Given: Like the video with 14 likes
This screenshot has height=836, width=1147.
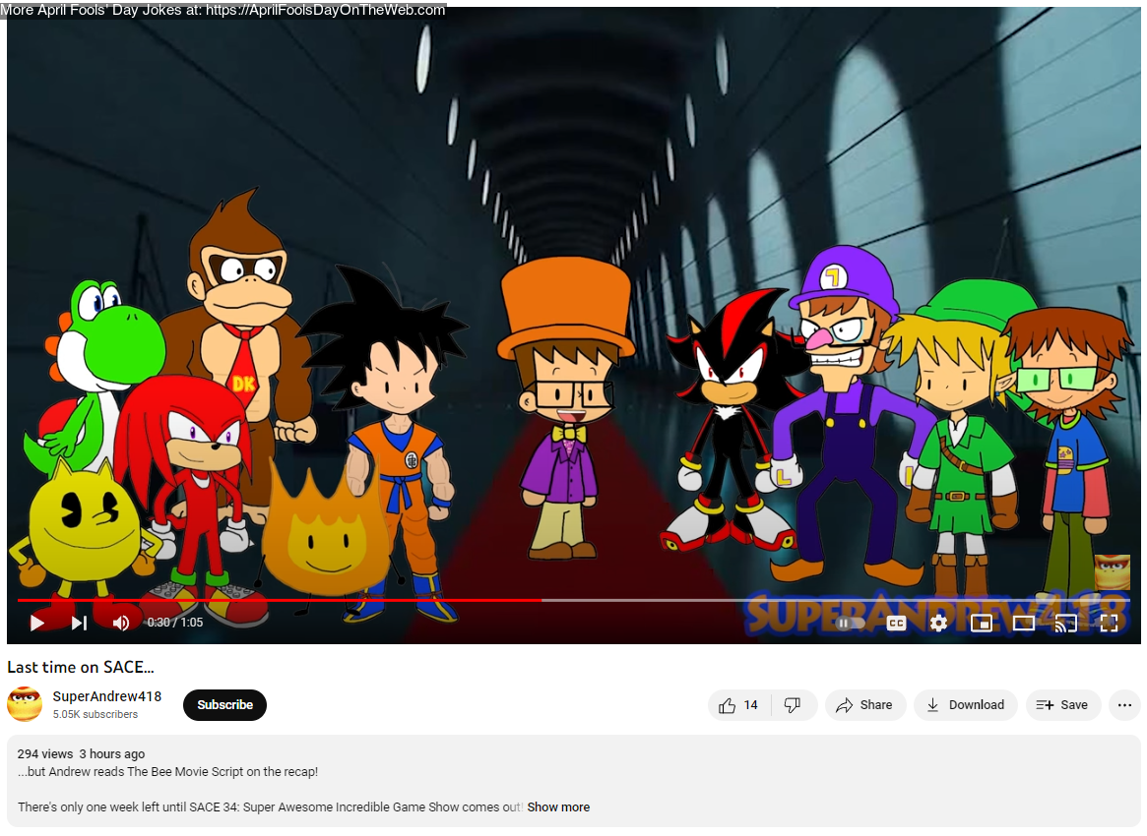Looking at the screenshot, I should pos(738,705).
